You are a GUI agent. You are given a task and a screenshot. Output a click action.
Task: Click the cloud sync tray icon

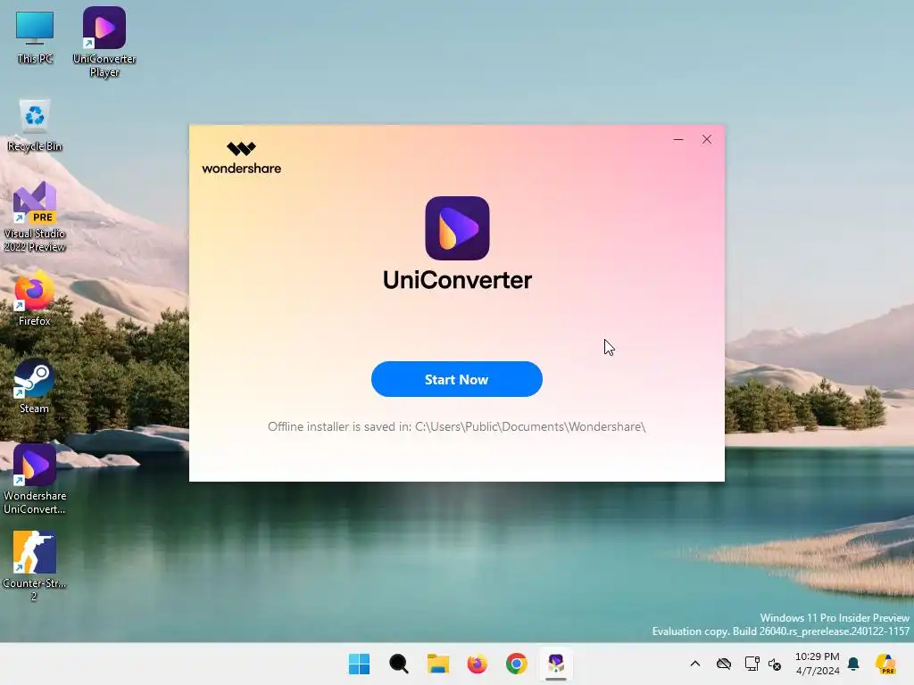click(x=723, y=664)
